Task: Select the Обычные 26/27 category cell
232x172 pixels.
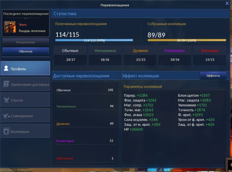Action: tap(70, 55)
